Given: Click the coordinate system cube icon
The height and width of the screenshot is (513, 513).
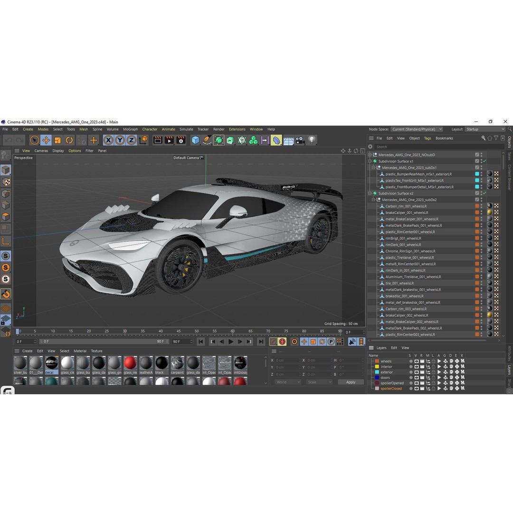Looking at the screenshot, I should tap(143, 140).
